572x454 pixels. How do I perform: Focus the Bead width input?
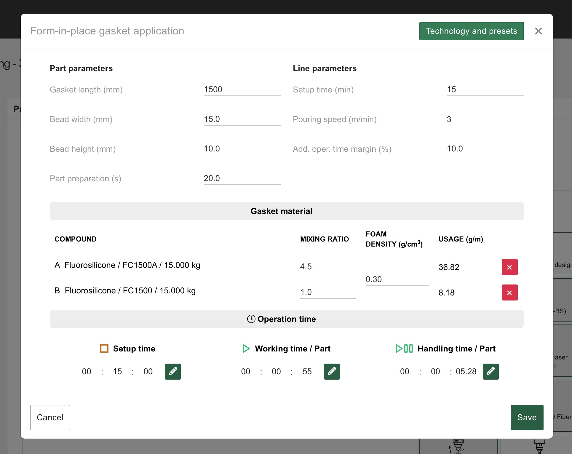pyautogui.click(x=242, y=119)
